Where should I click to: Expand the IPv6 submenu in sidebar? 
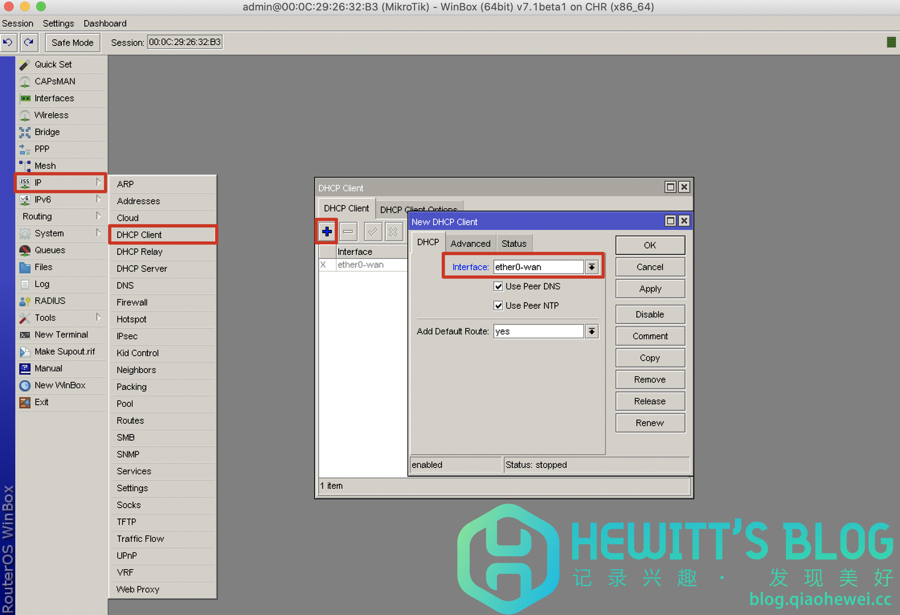point(61,199)
